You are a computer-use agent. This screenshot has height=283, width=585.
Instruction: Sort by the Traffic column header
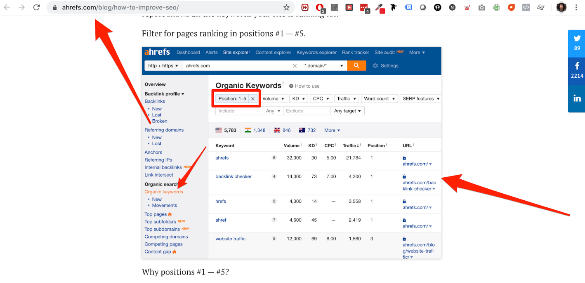[x=352, y=146]
